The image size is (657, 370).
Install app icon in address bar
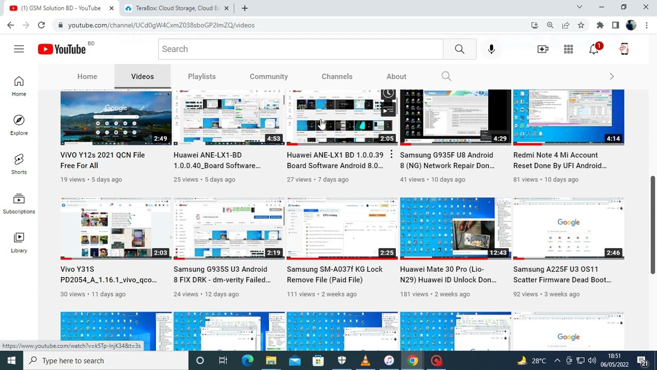[x=534, y=25]
